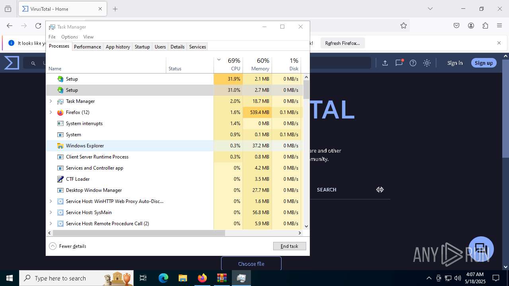This screenshot has height=286, width=509.
Task: Toggle VirusTotal light/dark theme icon
Action: coord(427,63)
